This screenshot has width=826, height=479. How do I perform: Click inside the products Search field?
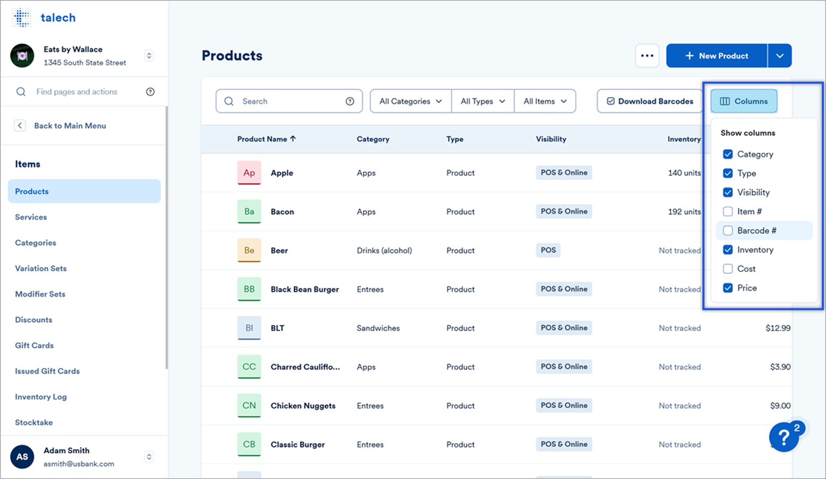289,101
